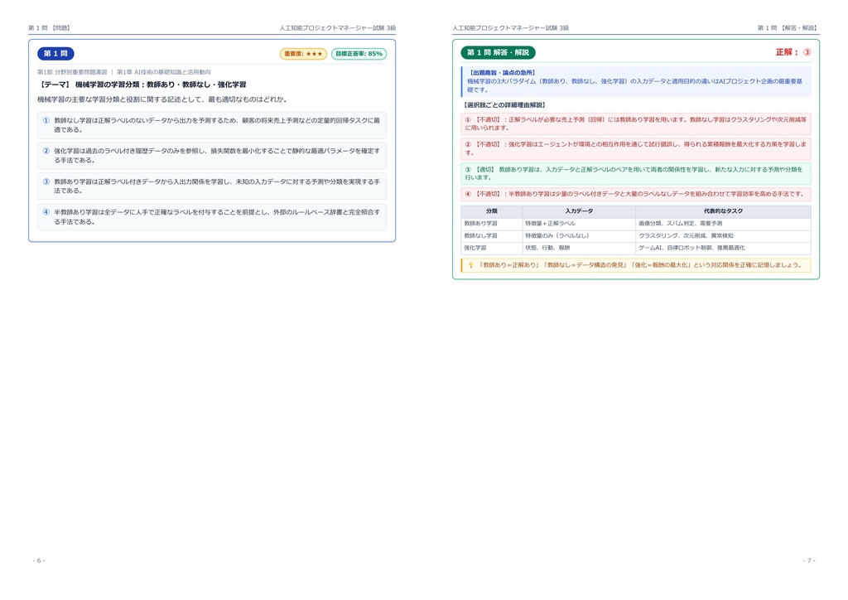
Task: Select circled number ③ of the question choices
Action: coord(46,181)
